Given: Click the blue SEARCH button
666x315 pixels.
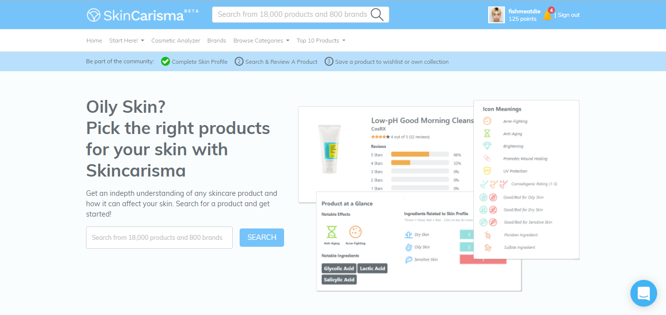Looking at the screenshot, I should click(x=262, y=237).
